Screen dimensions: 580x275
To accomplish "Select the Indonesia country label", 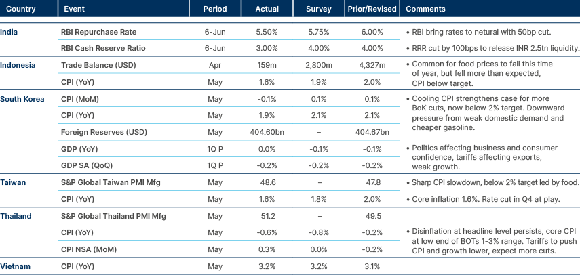I will [18, 65].
